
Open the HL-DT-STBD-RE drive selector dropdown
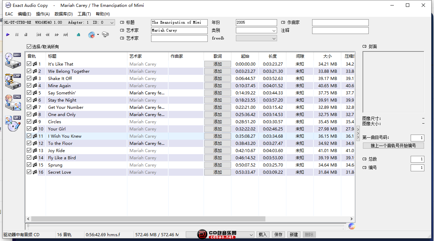59,23
